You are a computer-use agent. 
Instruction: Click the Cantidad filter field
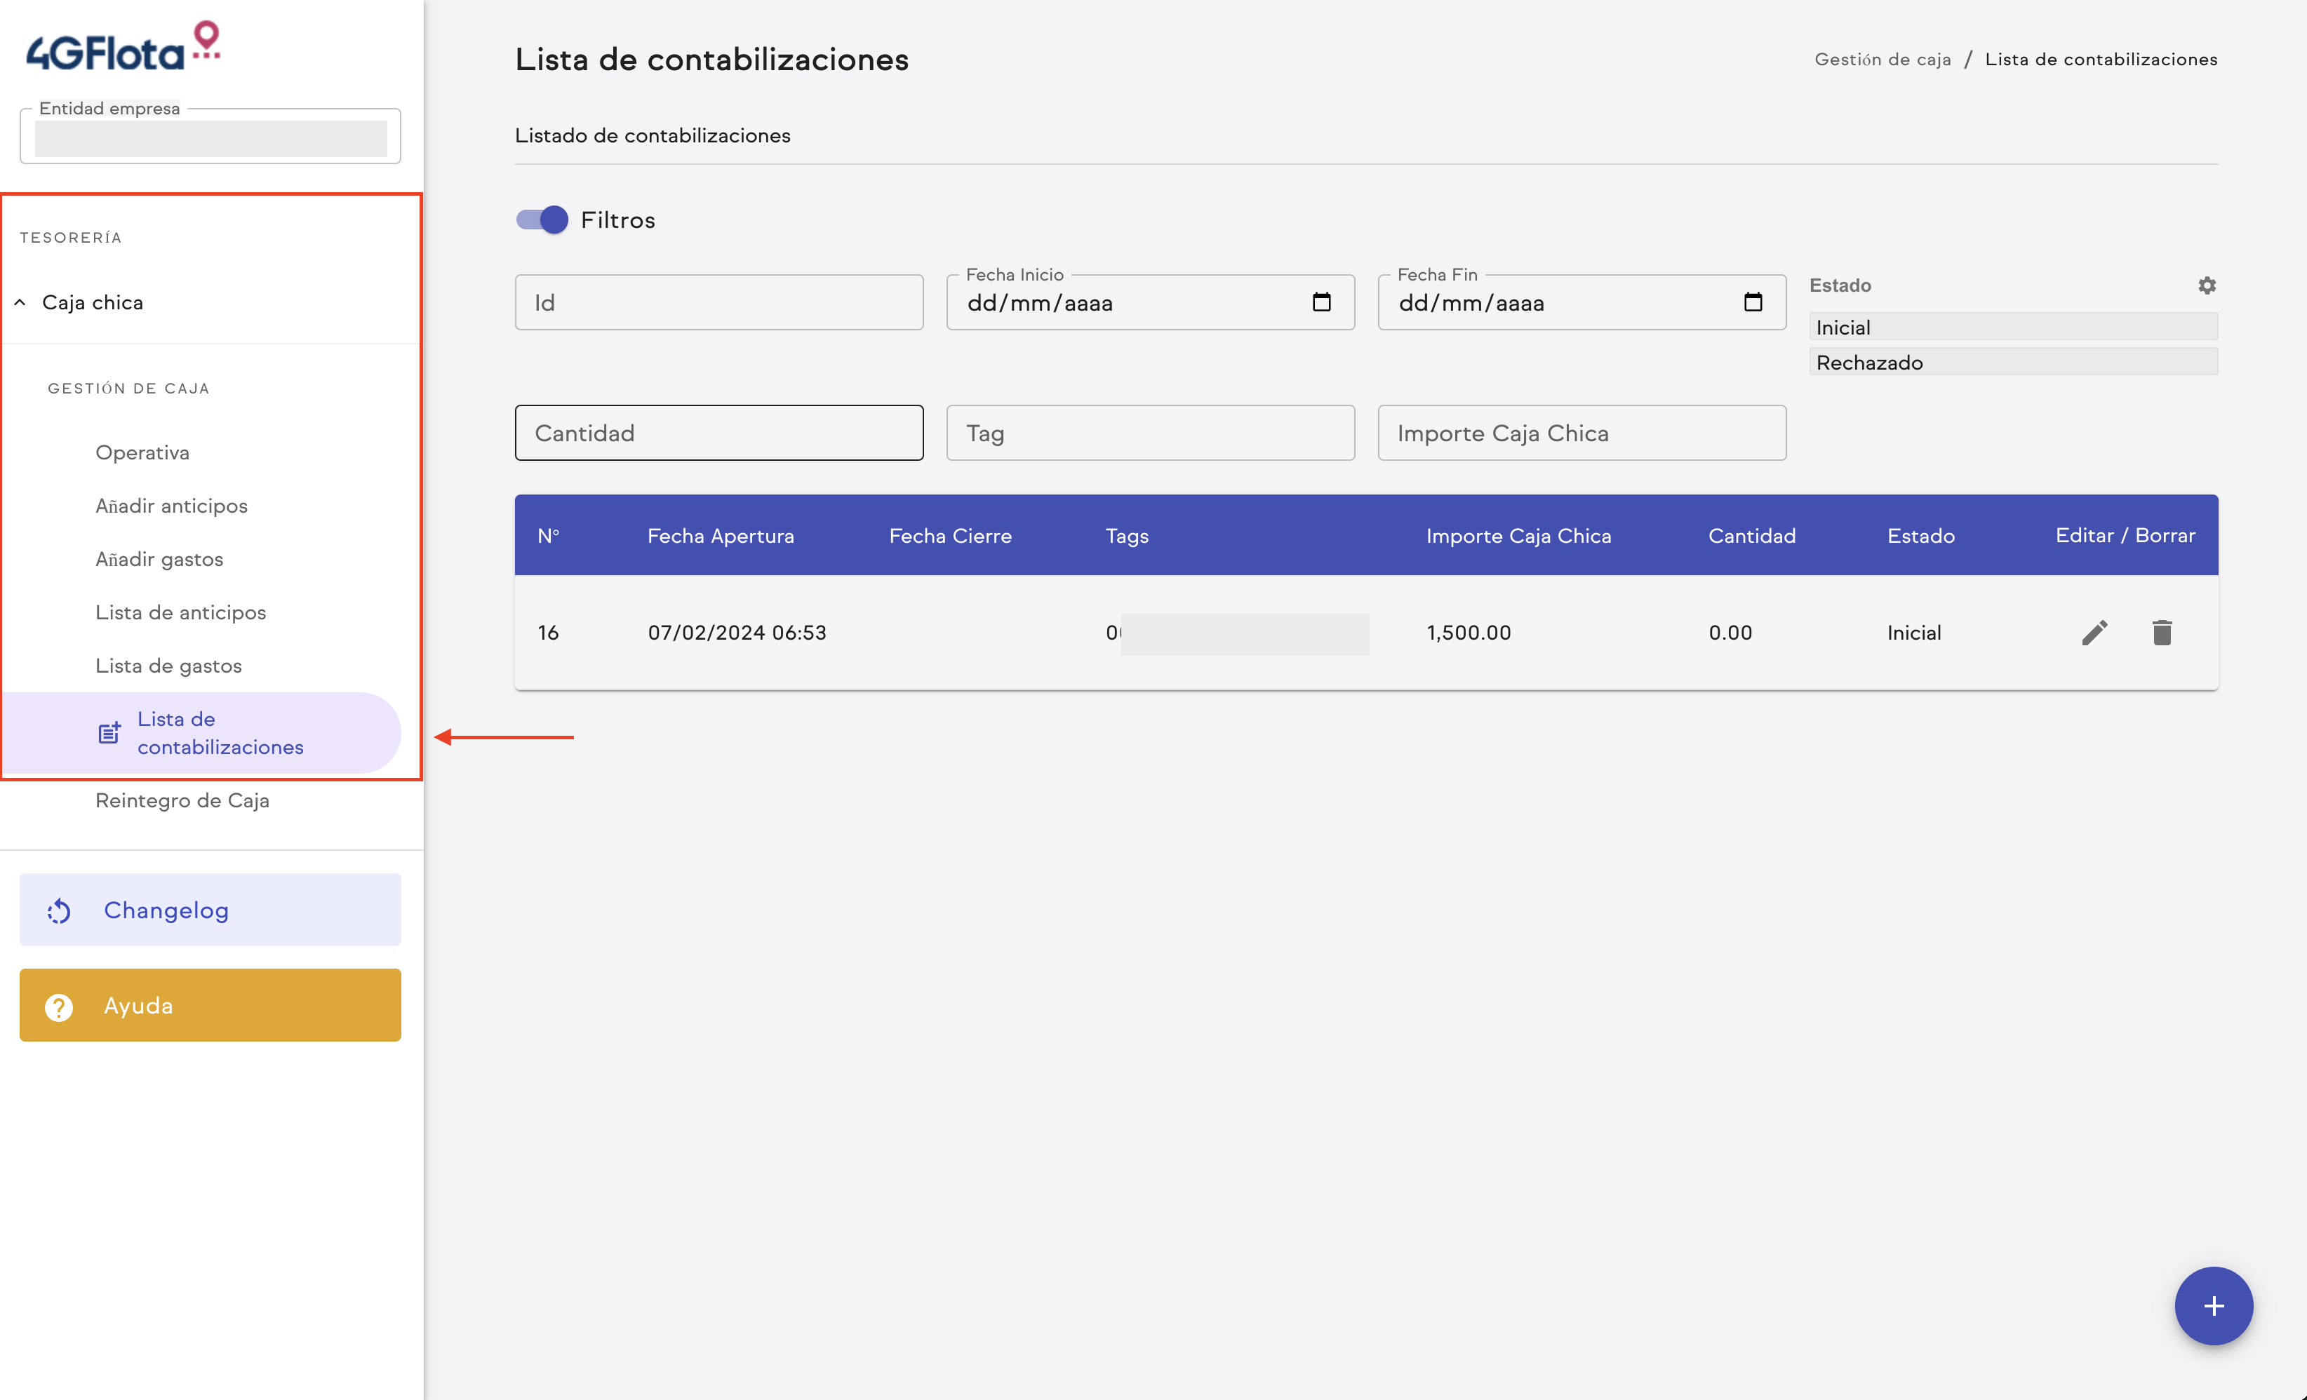(x=718, y=432)
